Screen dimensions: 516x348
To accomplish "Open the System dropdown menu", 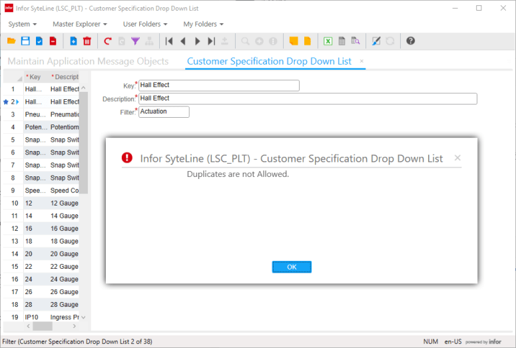I will pyautogui.click(x=22, y=24).
